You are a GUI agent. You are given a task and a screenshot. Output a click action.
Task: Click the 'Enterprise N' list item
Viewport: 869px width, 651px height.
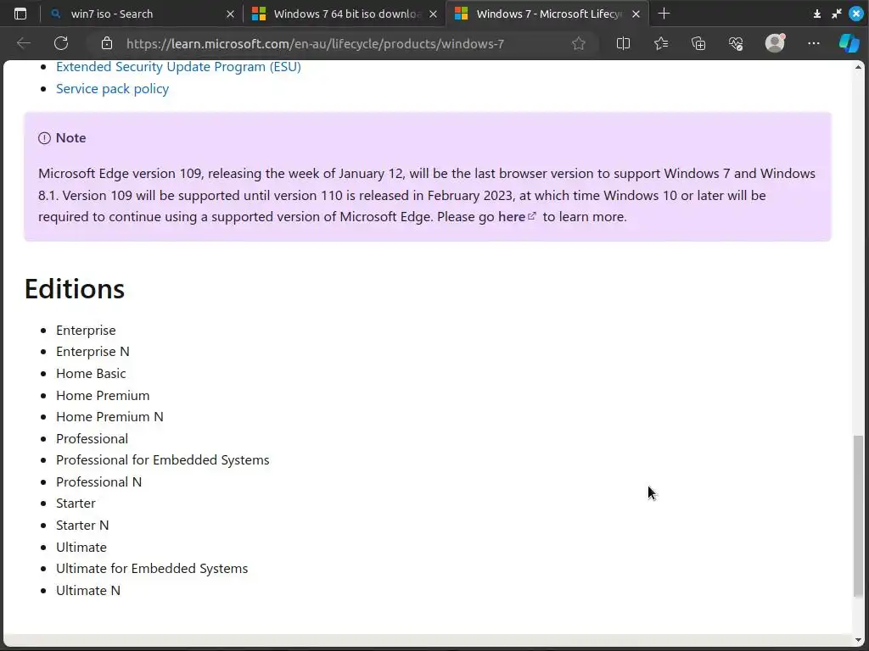pyautogui.click(x=93, y=352)
